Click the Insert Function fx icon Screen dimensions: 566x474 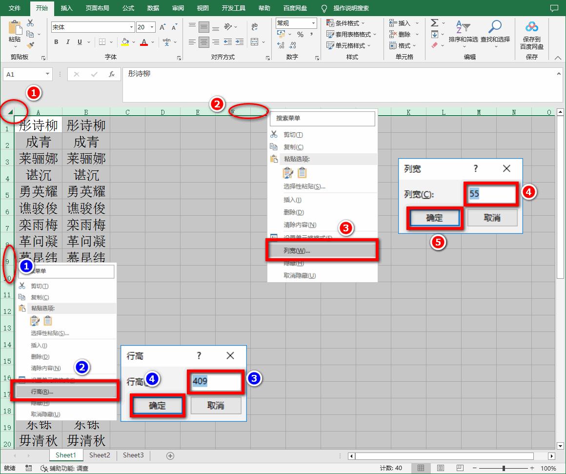[x=112, y=74]
